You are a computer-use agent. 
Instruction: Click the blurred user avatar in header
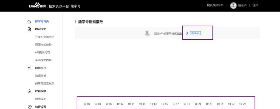point(233,5)
